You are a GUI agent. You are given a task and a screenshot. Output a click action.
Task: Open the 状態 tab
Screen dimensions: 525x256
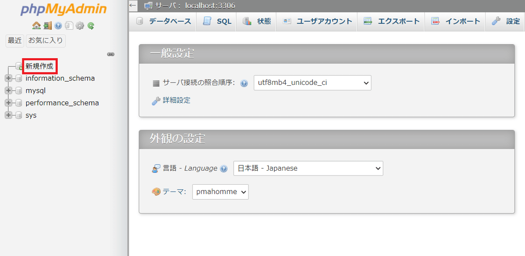click(256, 21)
